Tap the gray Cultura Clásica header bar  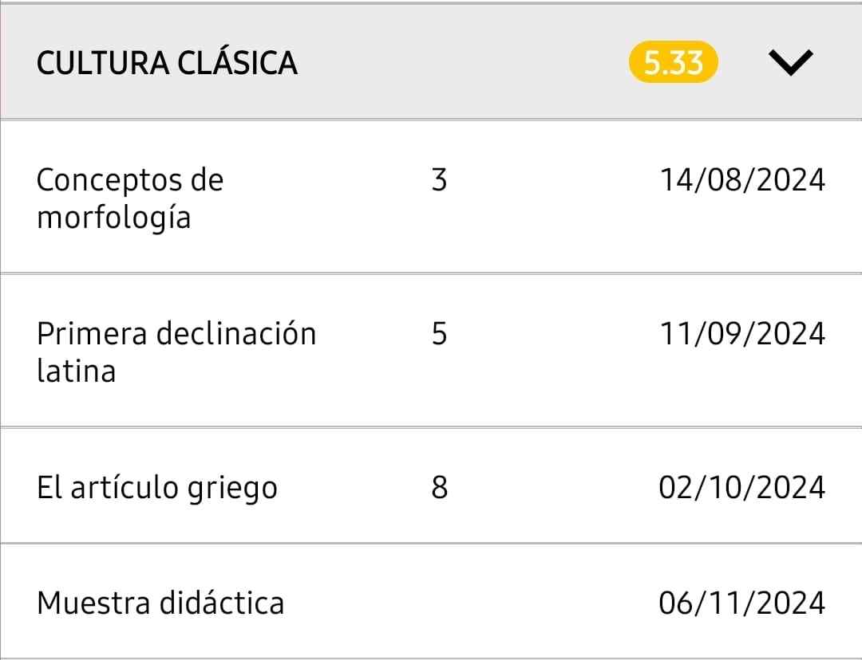pos(479,62)
